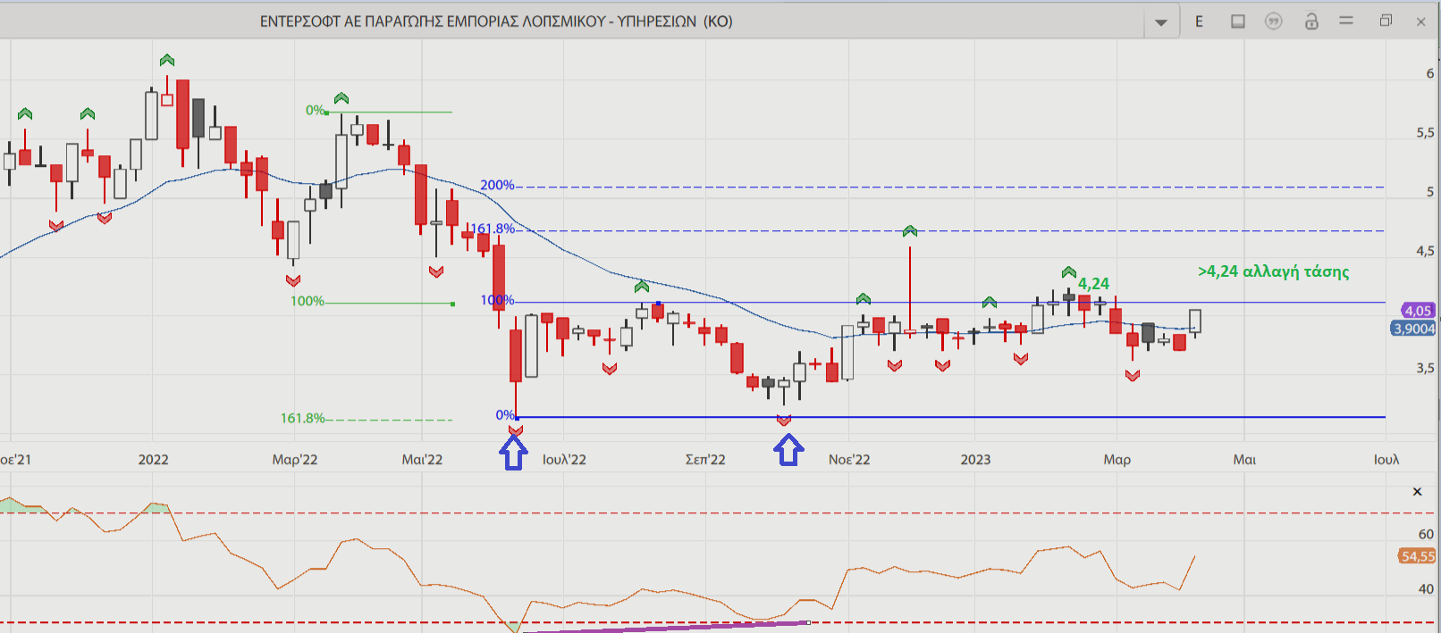Select the purple divergence line on RSI
This screenshot has height=633, width=1441.
(x=666, y=628)
